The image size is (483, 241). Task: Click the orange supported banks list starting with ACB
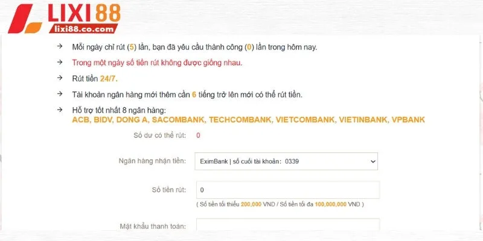click(248, 120)
